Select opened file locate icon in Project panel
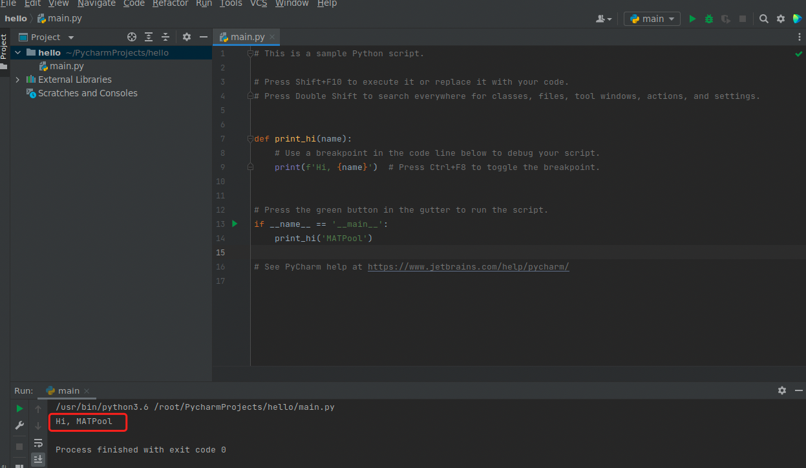This screenshot has height=468, width=806. (132, 37)
